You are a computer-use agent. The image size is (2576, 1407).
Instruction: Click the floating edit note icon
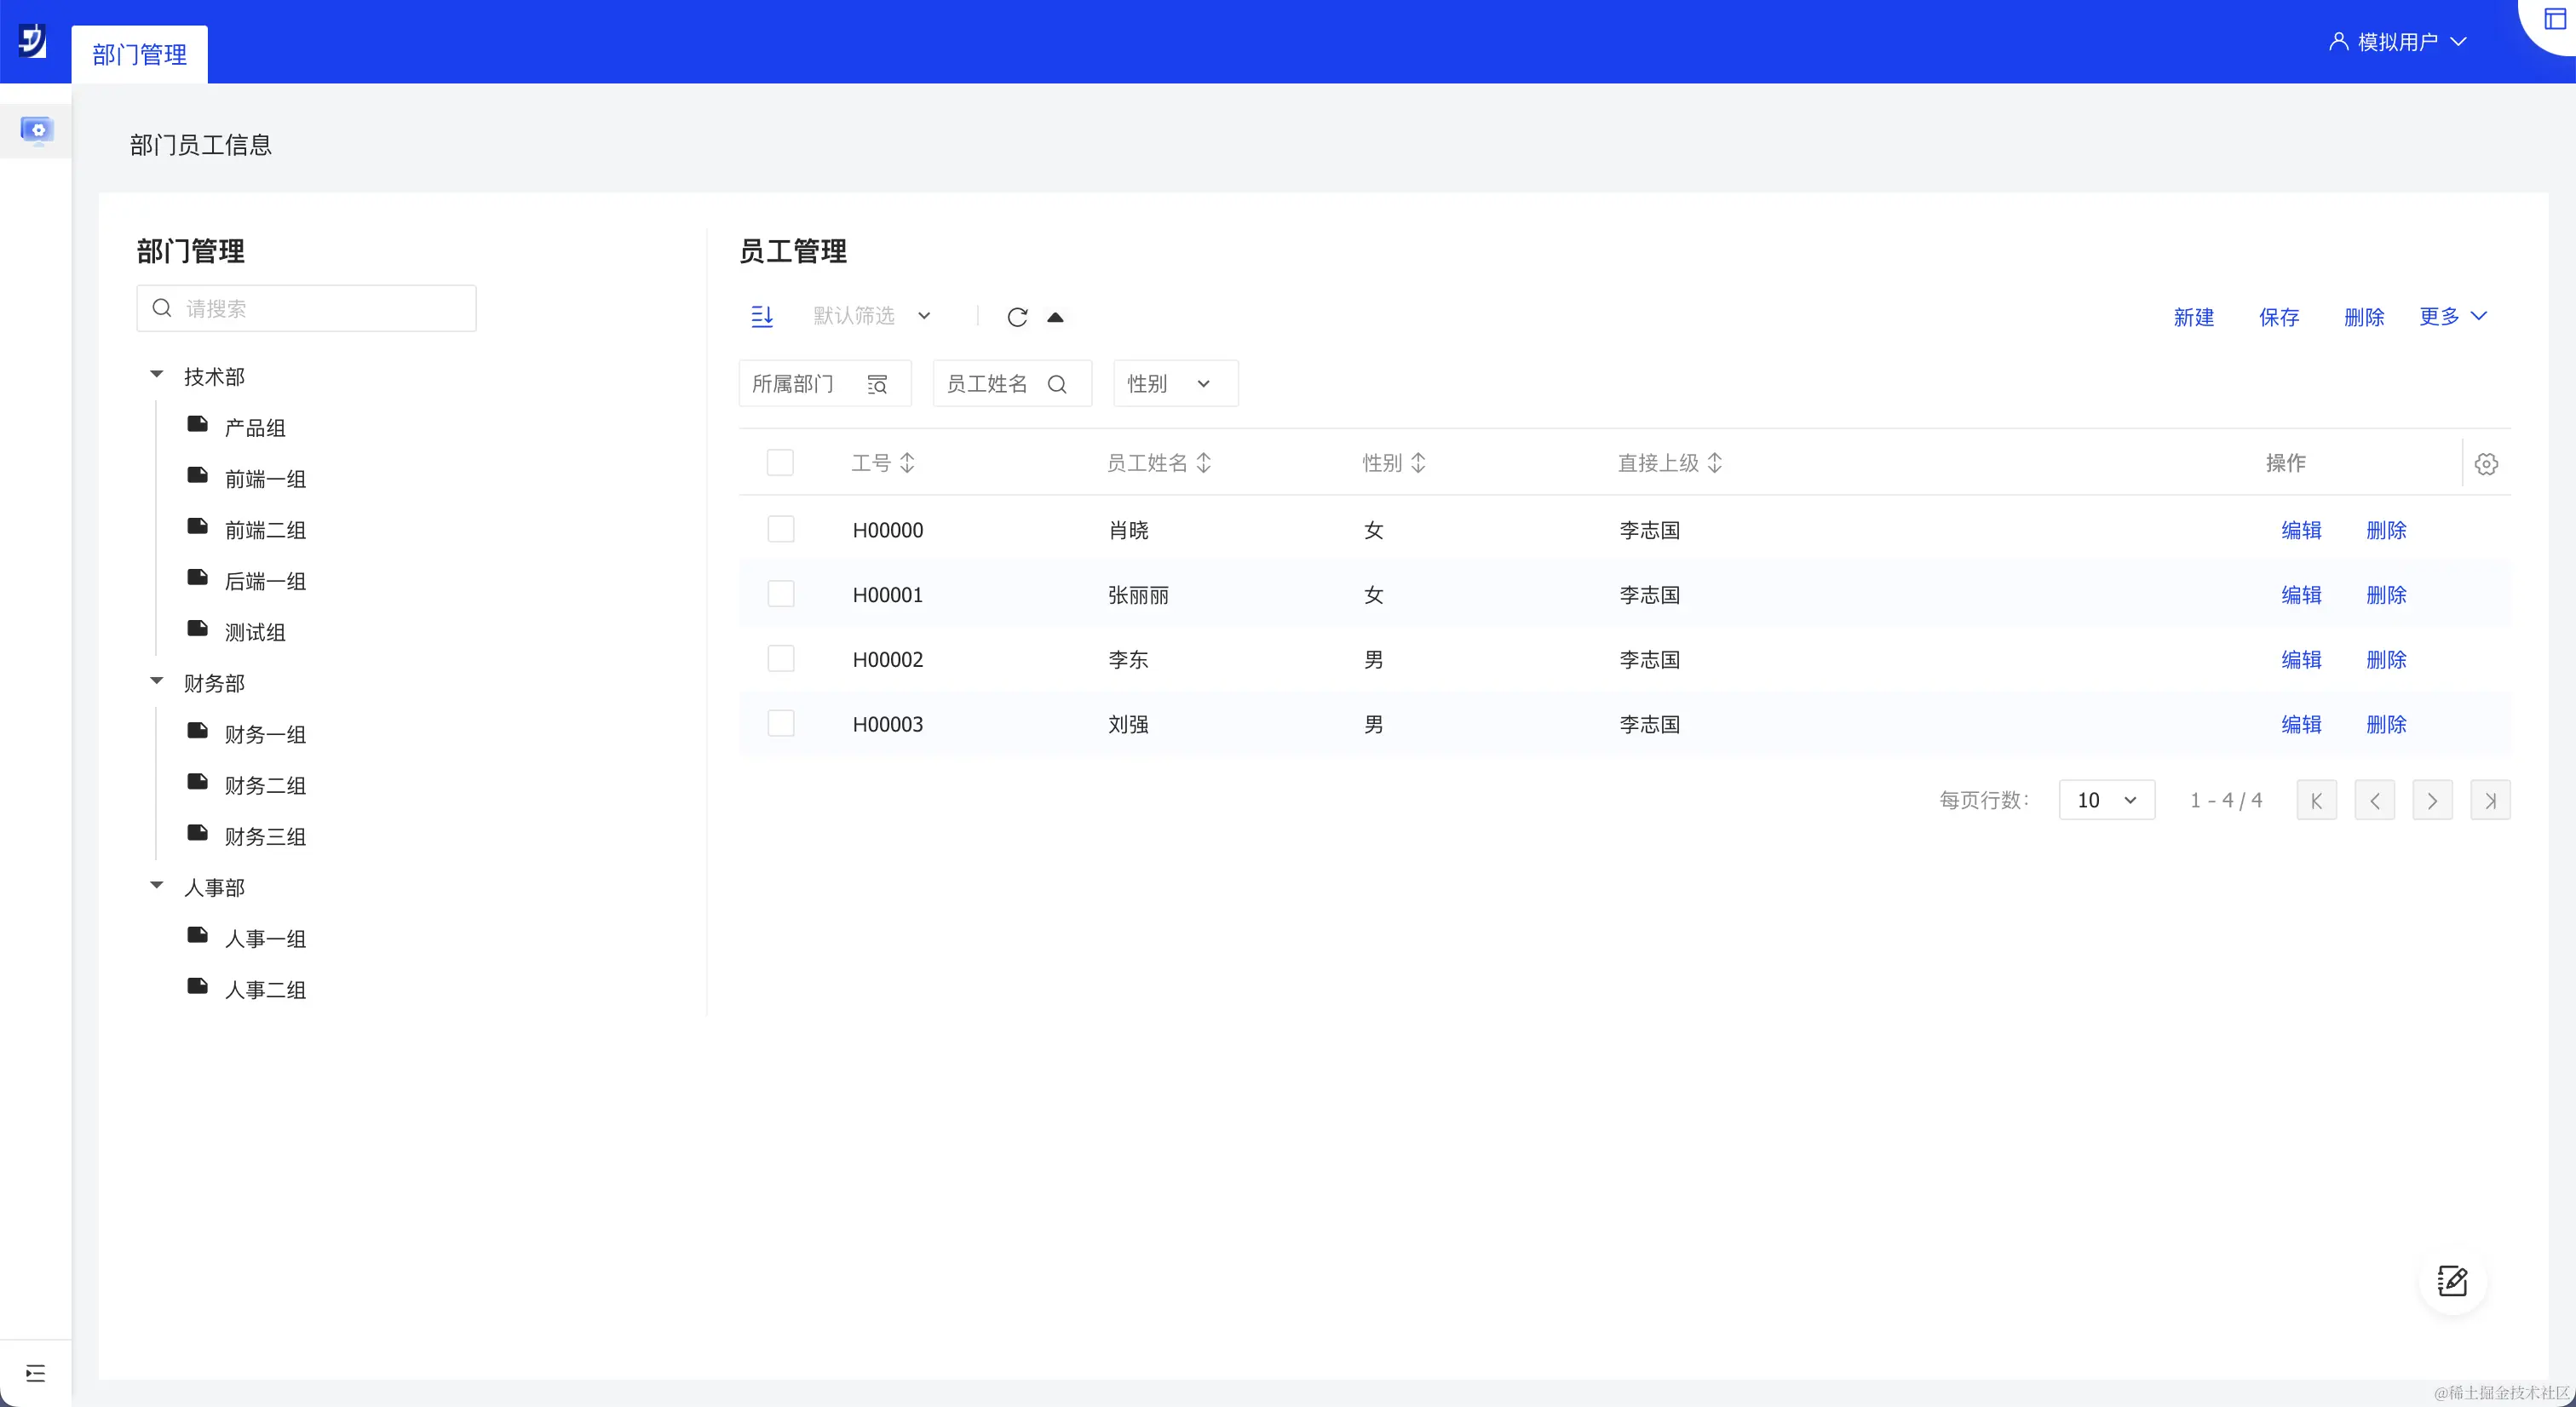coord(2452,1281)
